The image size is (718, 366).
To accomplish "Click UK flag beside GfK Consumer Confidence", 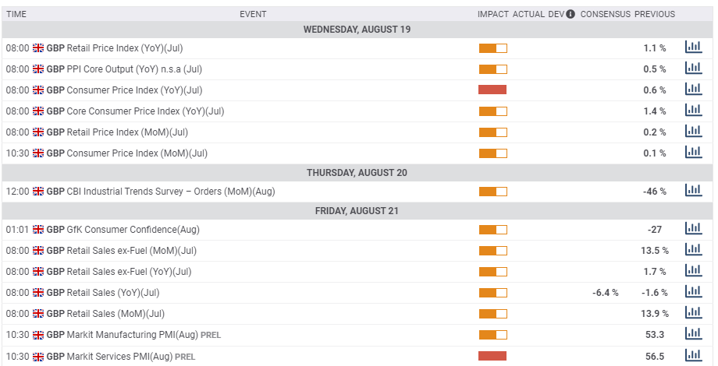I will 38,230.
